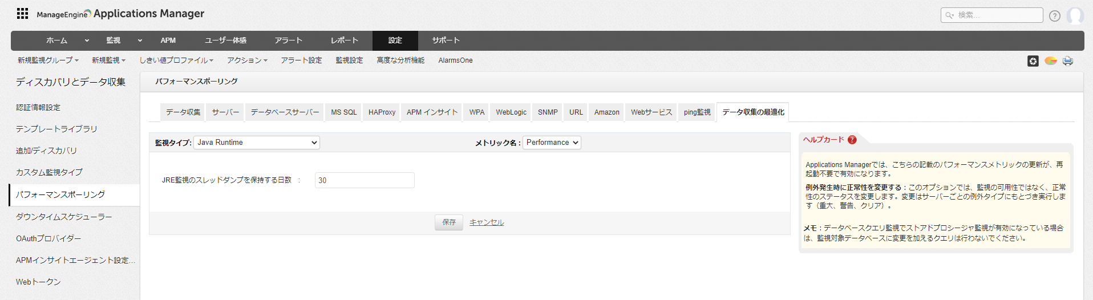Open the メトリック名 Performance combo box
The width and height of the screenshot is (1093, 300).
[552, 143]
